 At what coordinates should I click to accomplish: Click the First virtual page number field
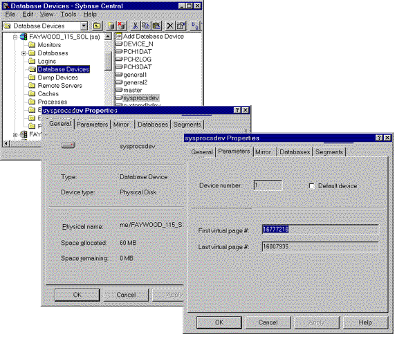pyautogui.click(x=320, y=229)
